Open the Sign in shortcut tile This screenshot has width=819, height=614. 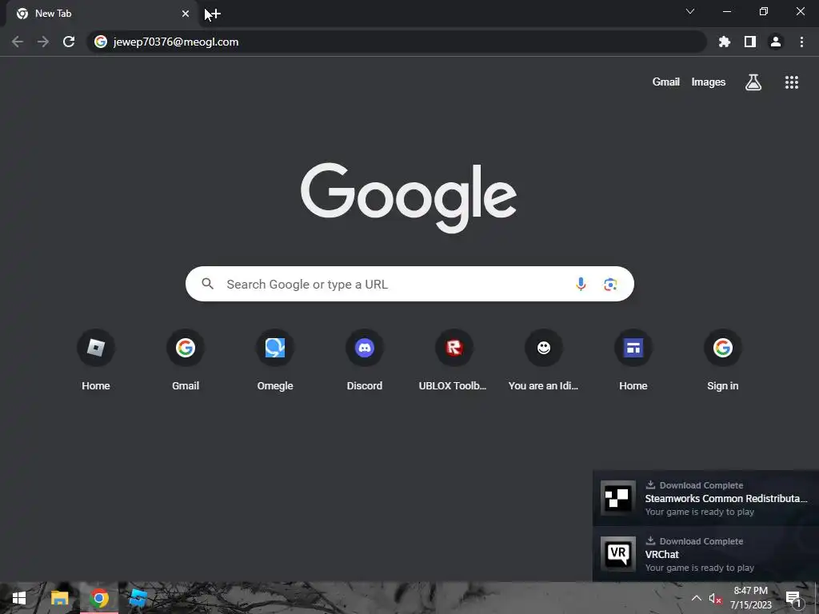723,361
